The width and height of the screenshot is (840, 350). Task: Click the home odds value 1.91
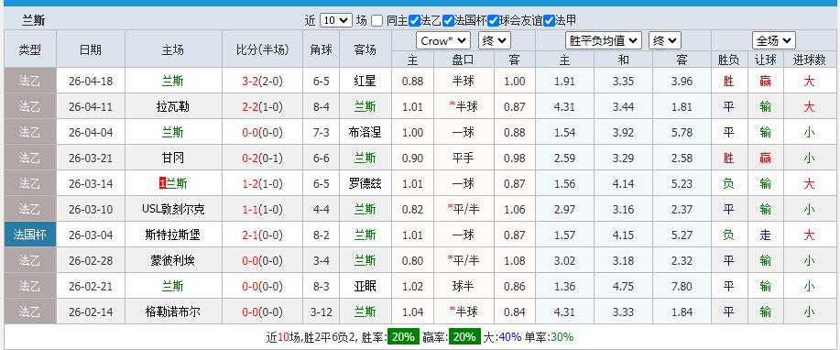(564, 82)
